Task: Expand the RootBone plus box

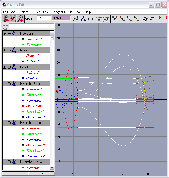Action: 4,33
